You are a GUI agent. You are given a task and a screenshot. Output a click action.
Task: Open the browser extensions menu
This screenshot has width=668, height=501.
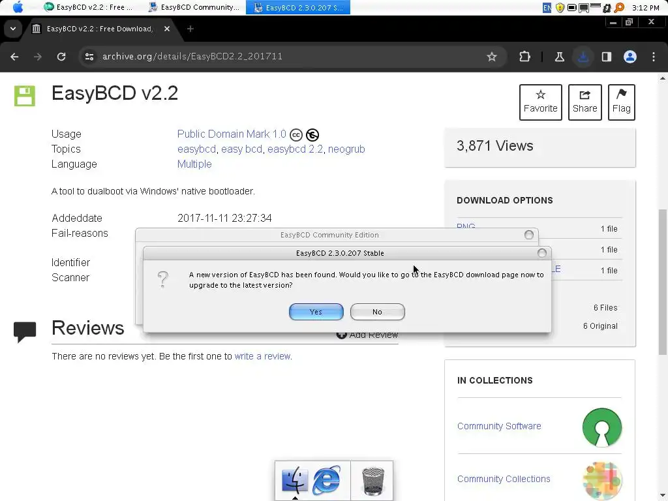[525, 57]
